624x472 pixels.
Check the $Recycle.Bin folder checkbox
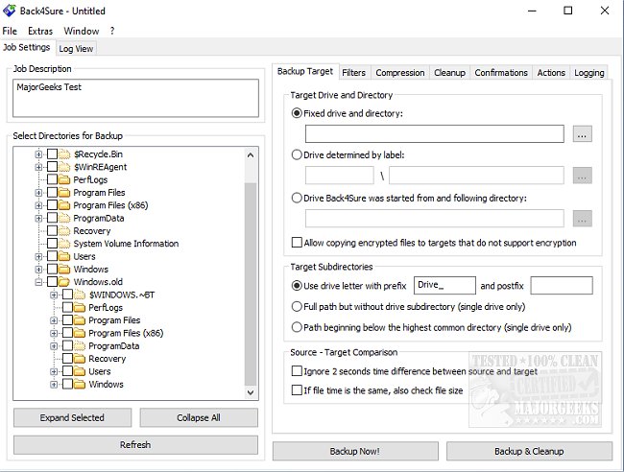52,153
